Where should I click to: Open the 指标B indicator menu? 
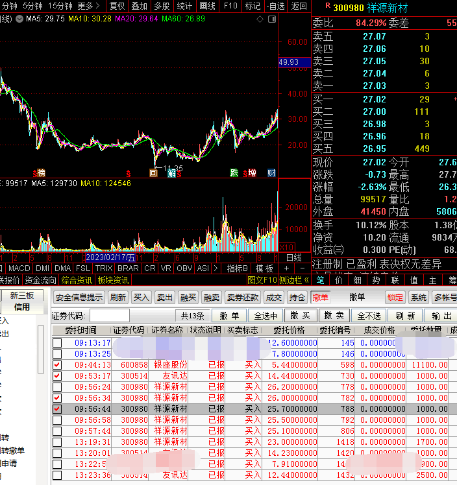tap(237, 268)
